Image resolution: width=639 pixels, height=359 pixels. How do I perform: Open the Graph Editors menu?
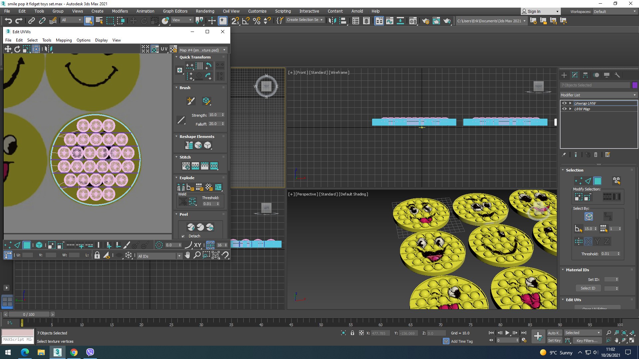pos(175,11)
